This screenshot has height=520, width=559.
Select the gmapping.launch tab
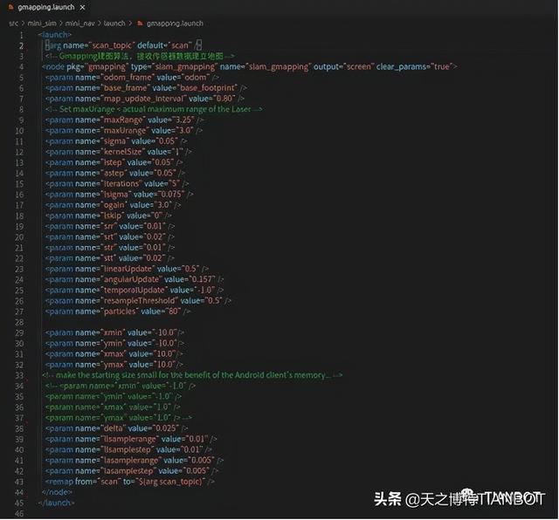tap(45, 6)
